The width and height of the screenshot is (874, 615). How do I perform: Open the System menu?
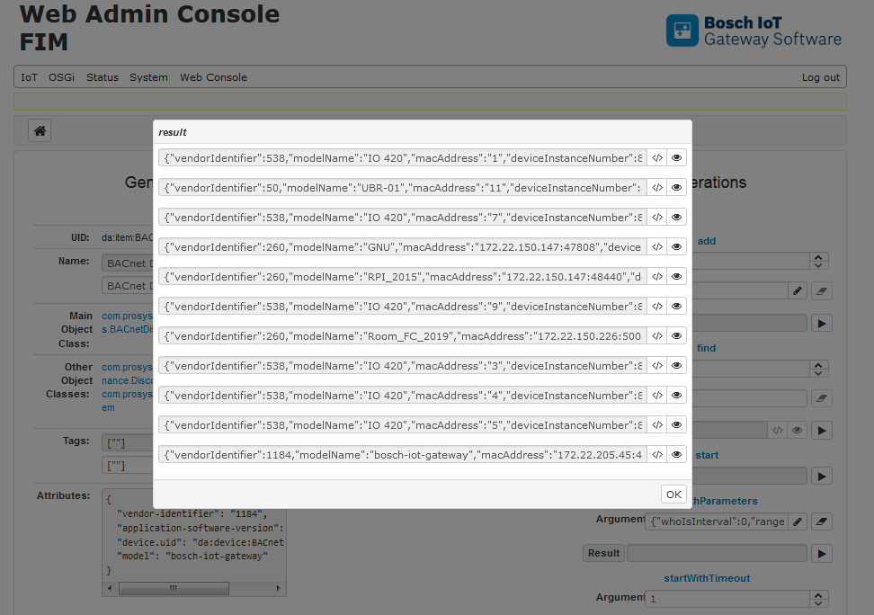tap(148, 77)
